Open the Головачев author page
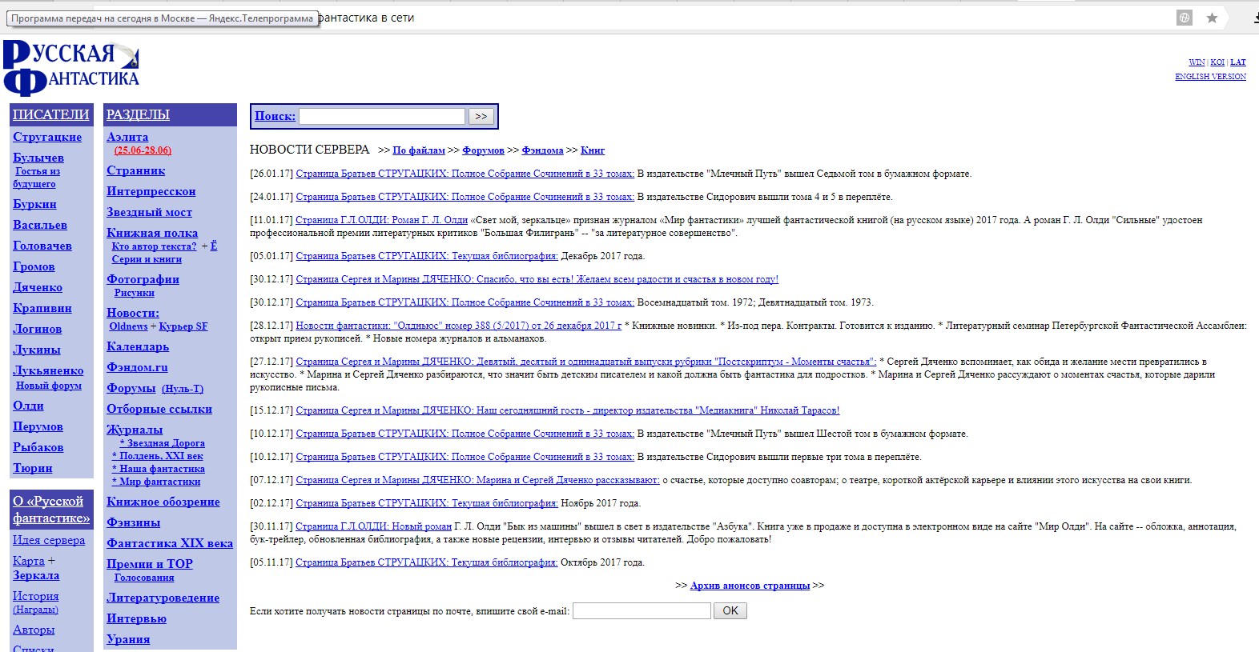The width and height of the screenshot is (1259, 652). pyautogui.click(x=42, y=246)
